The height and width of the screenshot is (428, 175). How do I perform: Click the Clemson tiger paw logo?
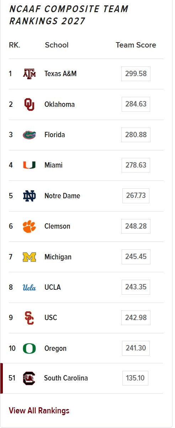(30, 226)
